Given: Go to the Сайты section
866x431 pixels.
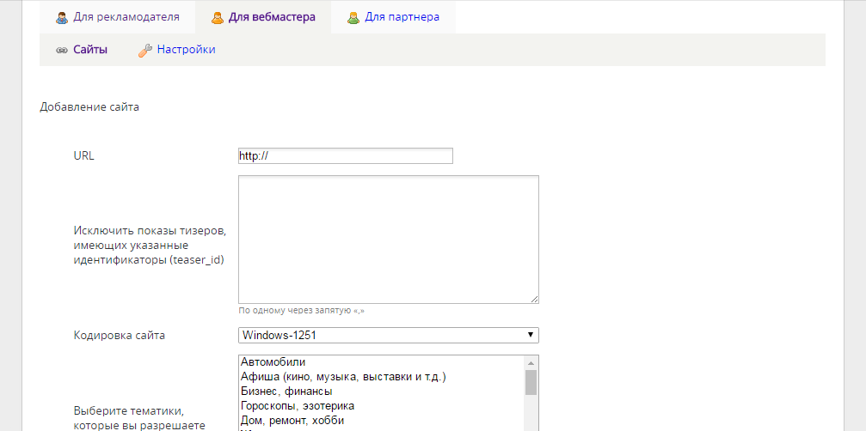Looking at the screenshot, I should [x=90, y=50].
